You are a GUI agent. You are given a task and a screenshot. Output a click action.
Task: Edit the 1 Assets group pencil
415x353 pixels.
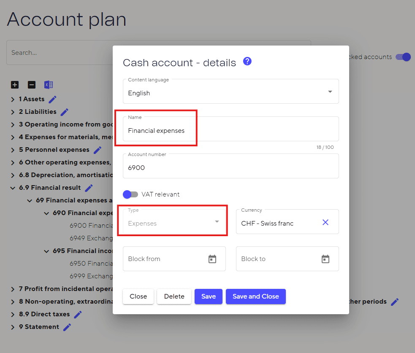[x=52, y=100]
